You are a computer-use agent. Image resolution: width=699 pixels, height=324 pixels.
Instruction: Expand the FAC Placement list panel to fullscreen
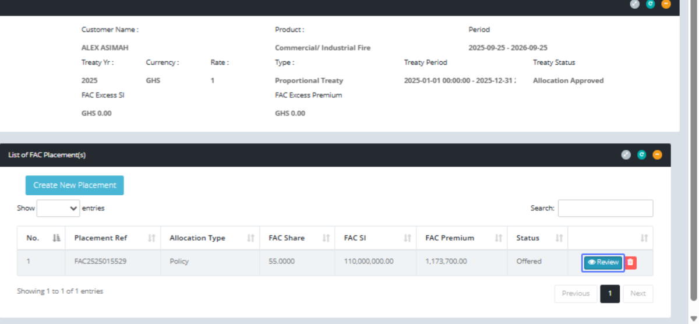[x=626, y=155]
